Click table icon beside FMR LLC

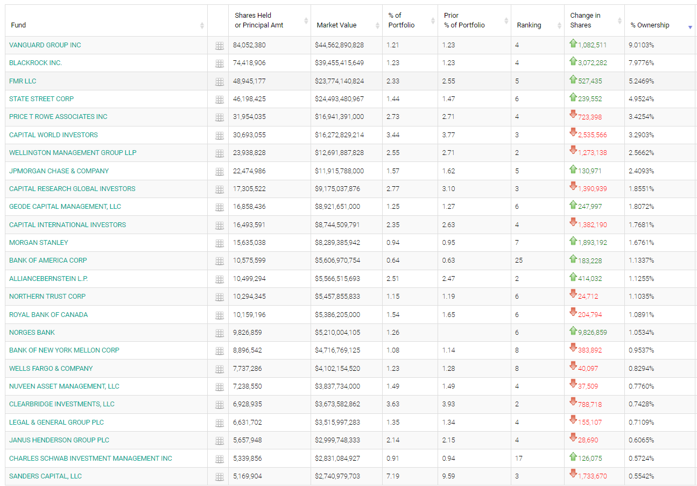tap(219, 82)
